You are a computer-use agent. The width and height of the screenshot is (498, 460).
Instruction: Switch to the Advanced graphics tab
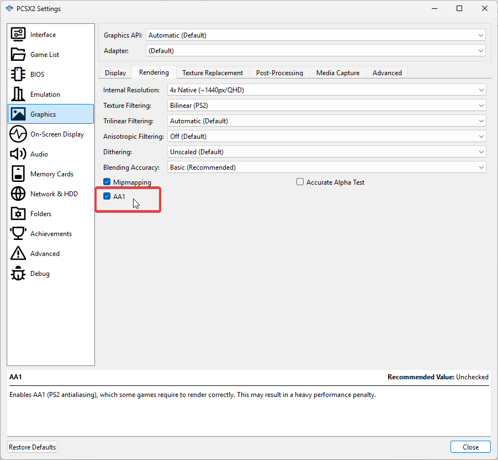tap(387, 73)
